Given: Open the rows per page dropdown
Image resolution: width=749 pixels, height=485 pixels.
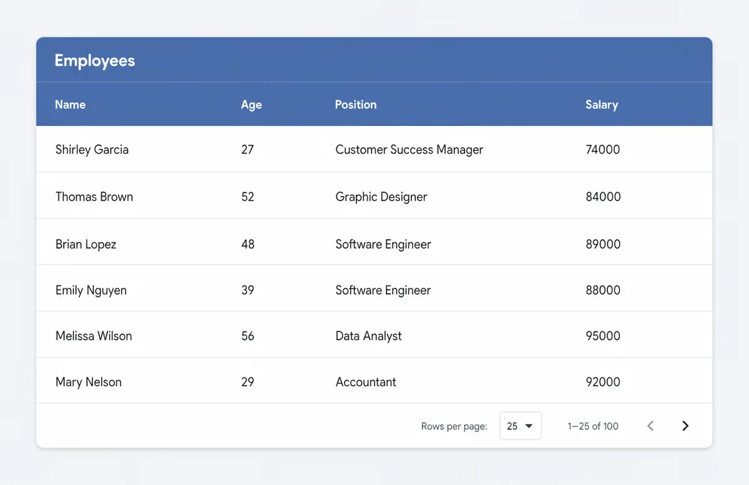Looking at the screenshot, I should [521, 426].
